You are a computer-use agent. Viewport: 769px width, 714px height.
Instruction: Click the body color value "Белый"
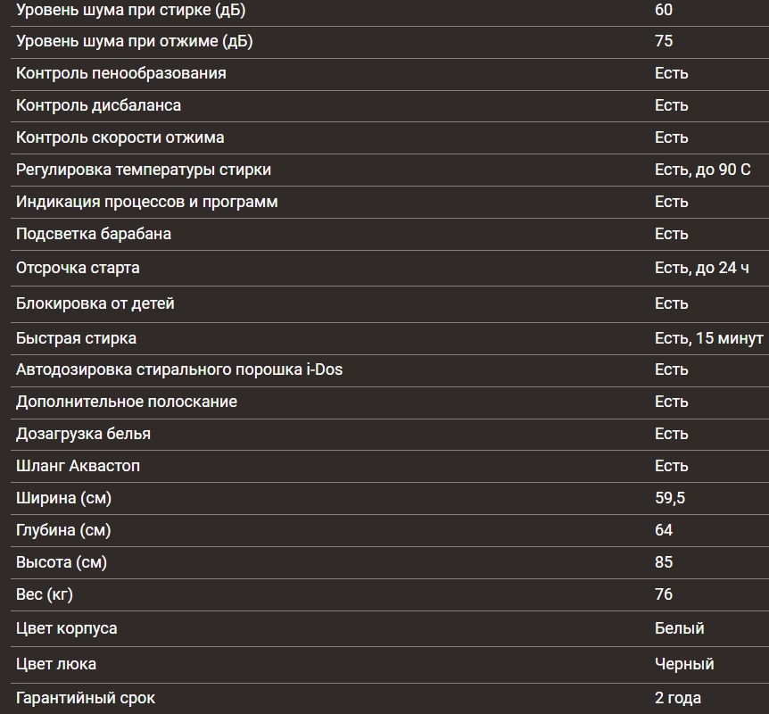tap(679, 628)
